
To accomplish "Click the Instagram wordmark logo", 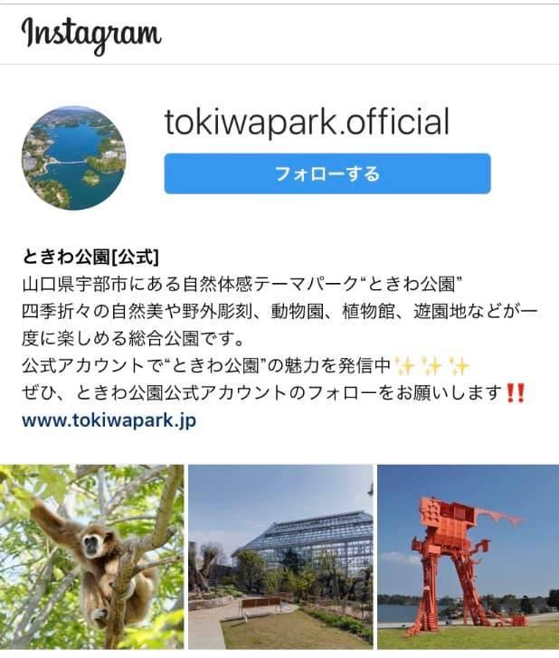I will click(x=91, y=35).
